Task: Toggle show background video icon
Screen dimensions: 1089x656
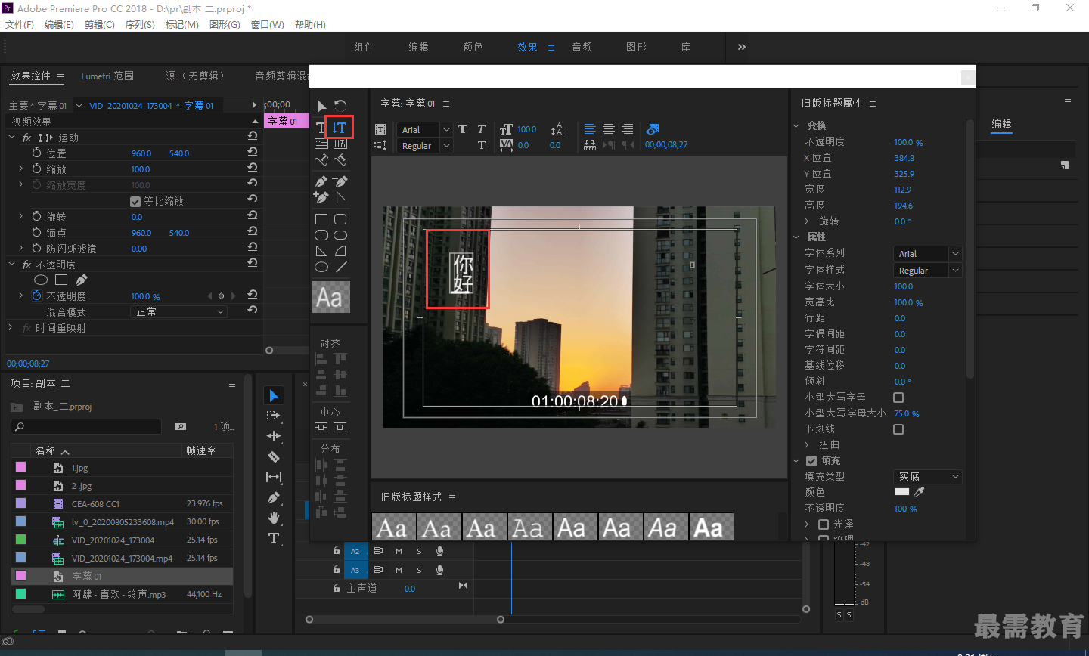Action: point(653,129)
